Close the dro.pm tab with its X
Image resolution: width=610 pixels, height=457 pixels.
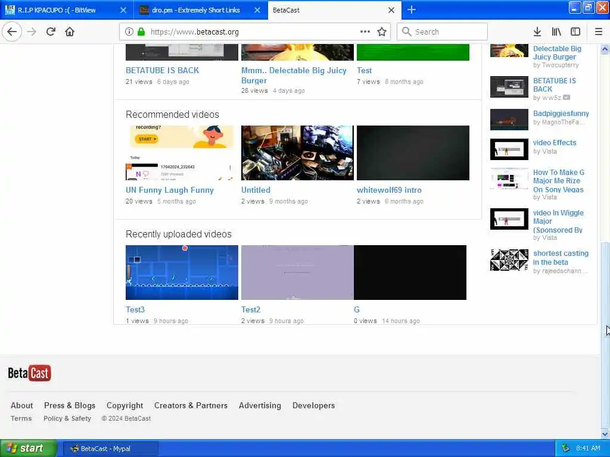pyautogui.click(x=257, y=10)
